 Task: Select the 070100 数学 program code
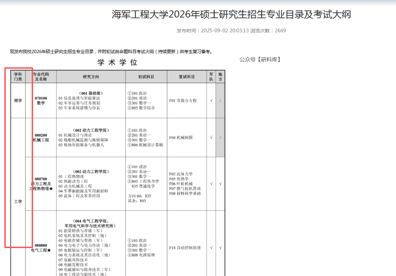click(41, 101)
